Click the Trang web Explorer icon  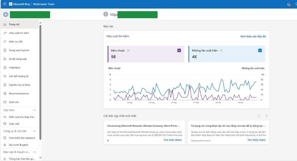[5, 50]
